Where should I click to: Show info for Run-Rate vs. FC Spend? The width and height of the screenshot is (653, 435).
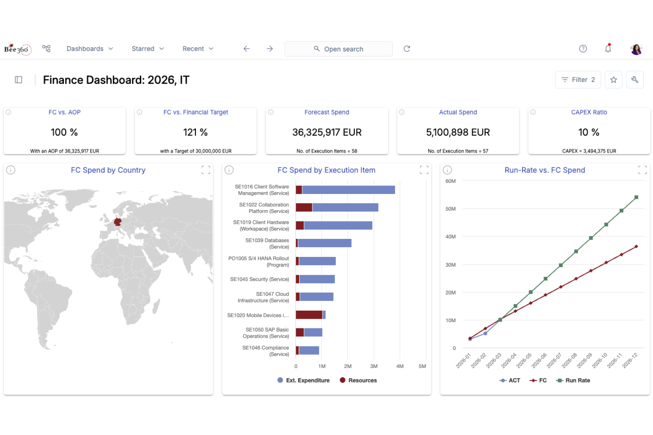coord(447,170)
